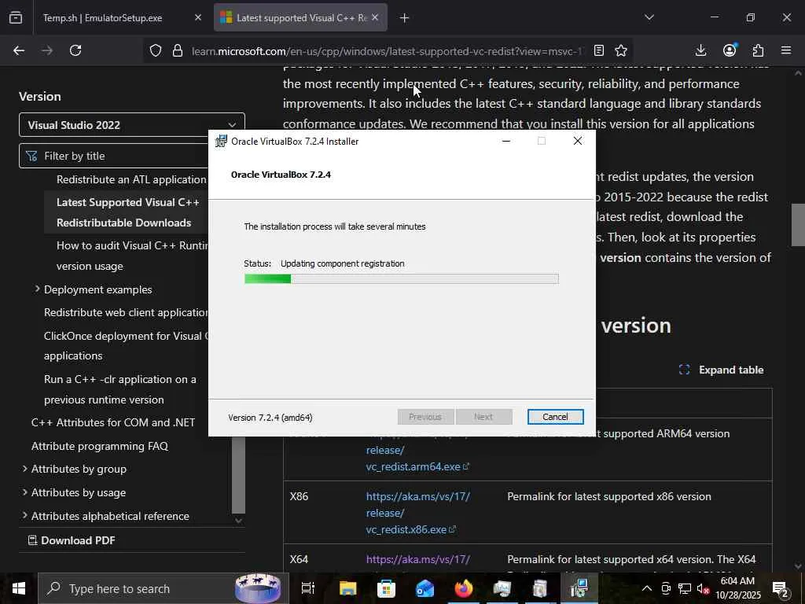This screenshot has height=604, width=805.
Task: Open Redistribute web client applications article
Action: point(126,312)
